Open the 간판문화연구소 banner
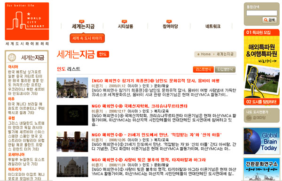Viewport: 282px width, 181px height. 262,169
